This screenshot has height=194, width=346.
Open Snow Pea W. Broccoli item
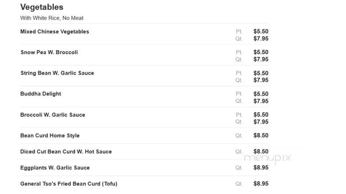click(x=49, y=52)
